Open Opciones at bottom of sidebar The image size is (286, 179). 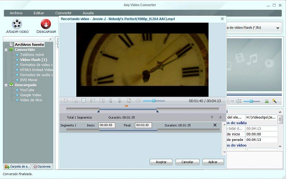click(x=42, y=167)
